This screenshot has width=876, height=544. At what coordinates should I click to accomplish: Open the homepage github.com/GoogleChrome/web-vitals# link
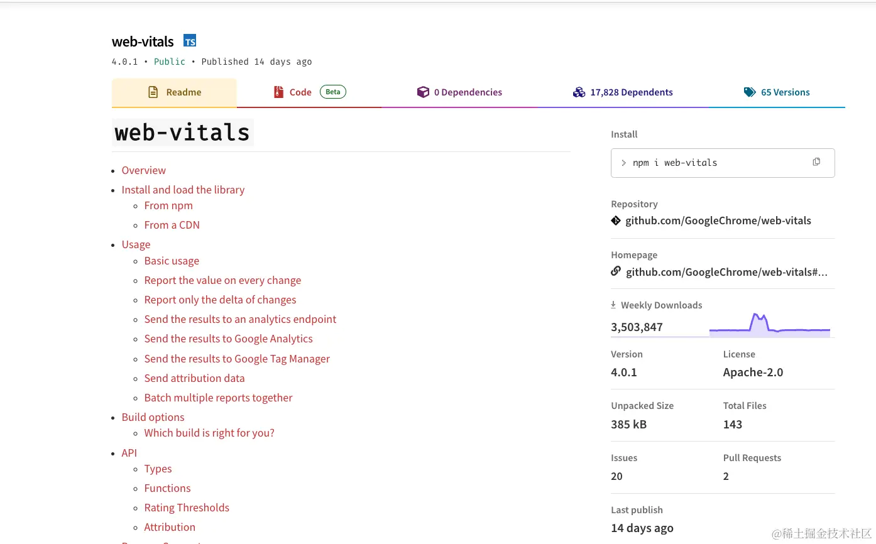click(726, 272)
